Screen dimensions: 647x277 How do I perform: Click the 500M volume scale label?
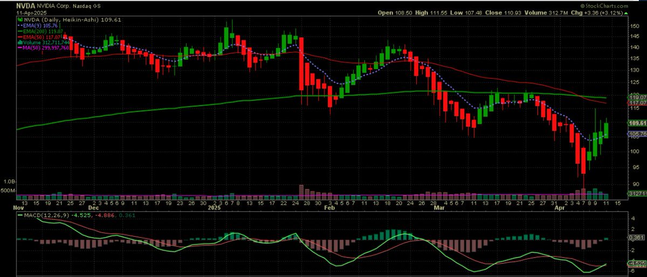[8, 191]
